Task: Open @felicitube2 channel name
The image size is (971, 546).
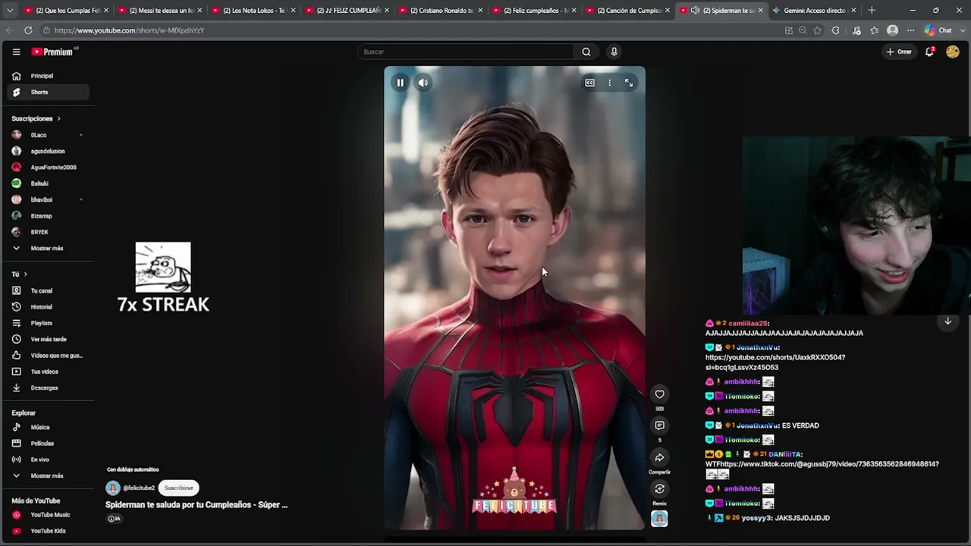Action: tap(139, 488)
